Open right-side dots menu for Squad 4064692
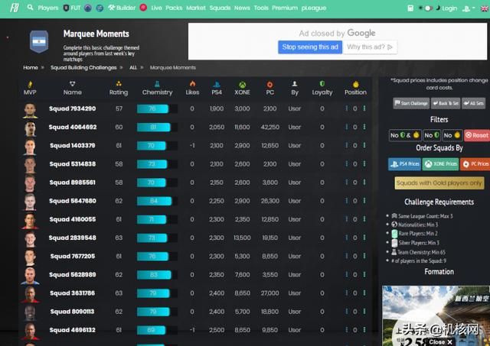 (364, 127)
